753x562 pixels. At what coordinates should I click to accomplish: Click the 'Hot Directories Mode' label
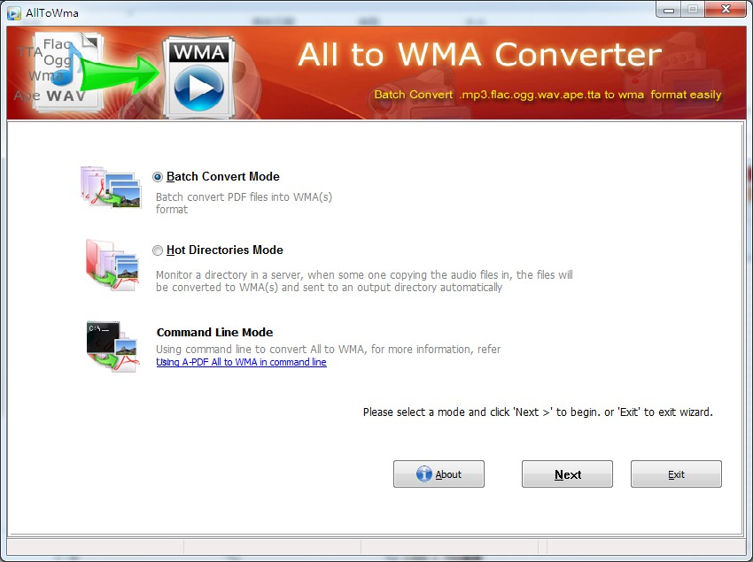(225, 250)
